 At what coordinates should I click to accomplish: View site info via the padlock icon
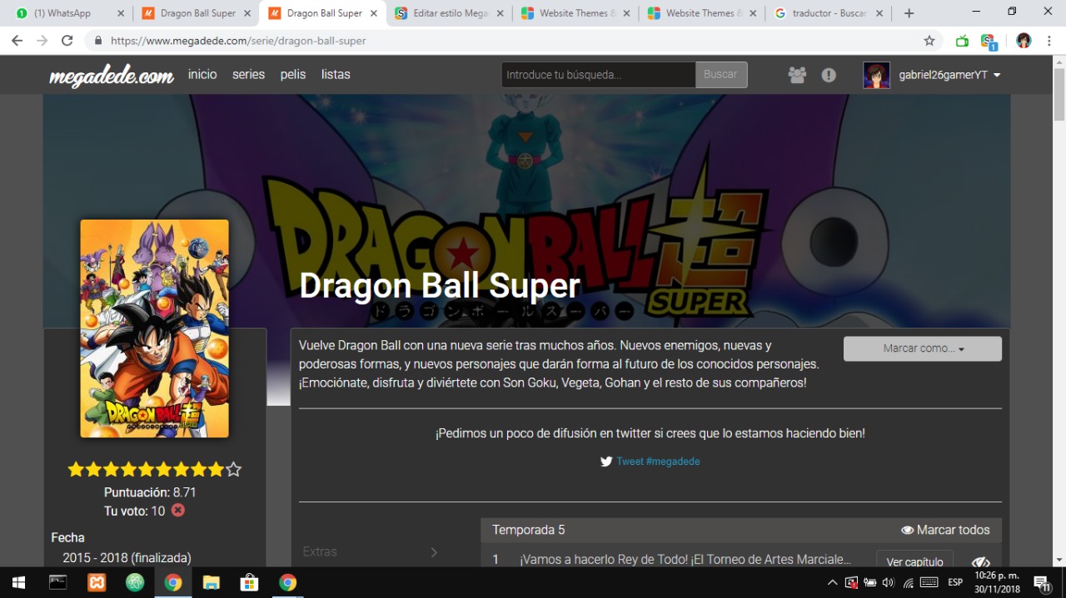98,41
